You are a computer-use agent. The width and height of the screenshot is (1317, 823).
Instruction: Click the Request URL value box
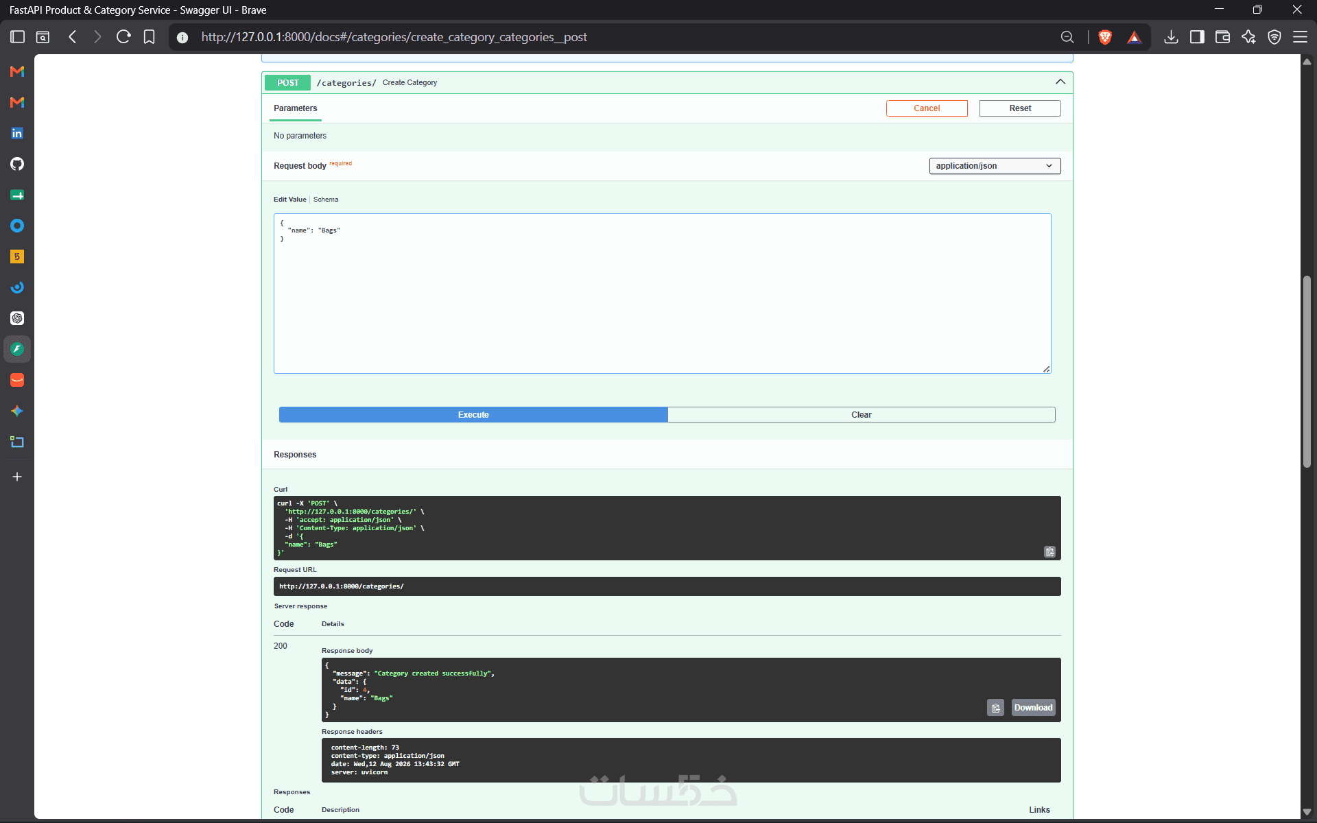(x=667, y=586)
